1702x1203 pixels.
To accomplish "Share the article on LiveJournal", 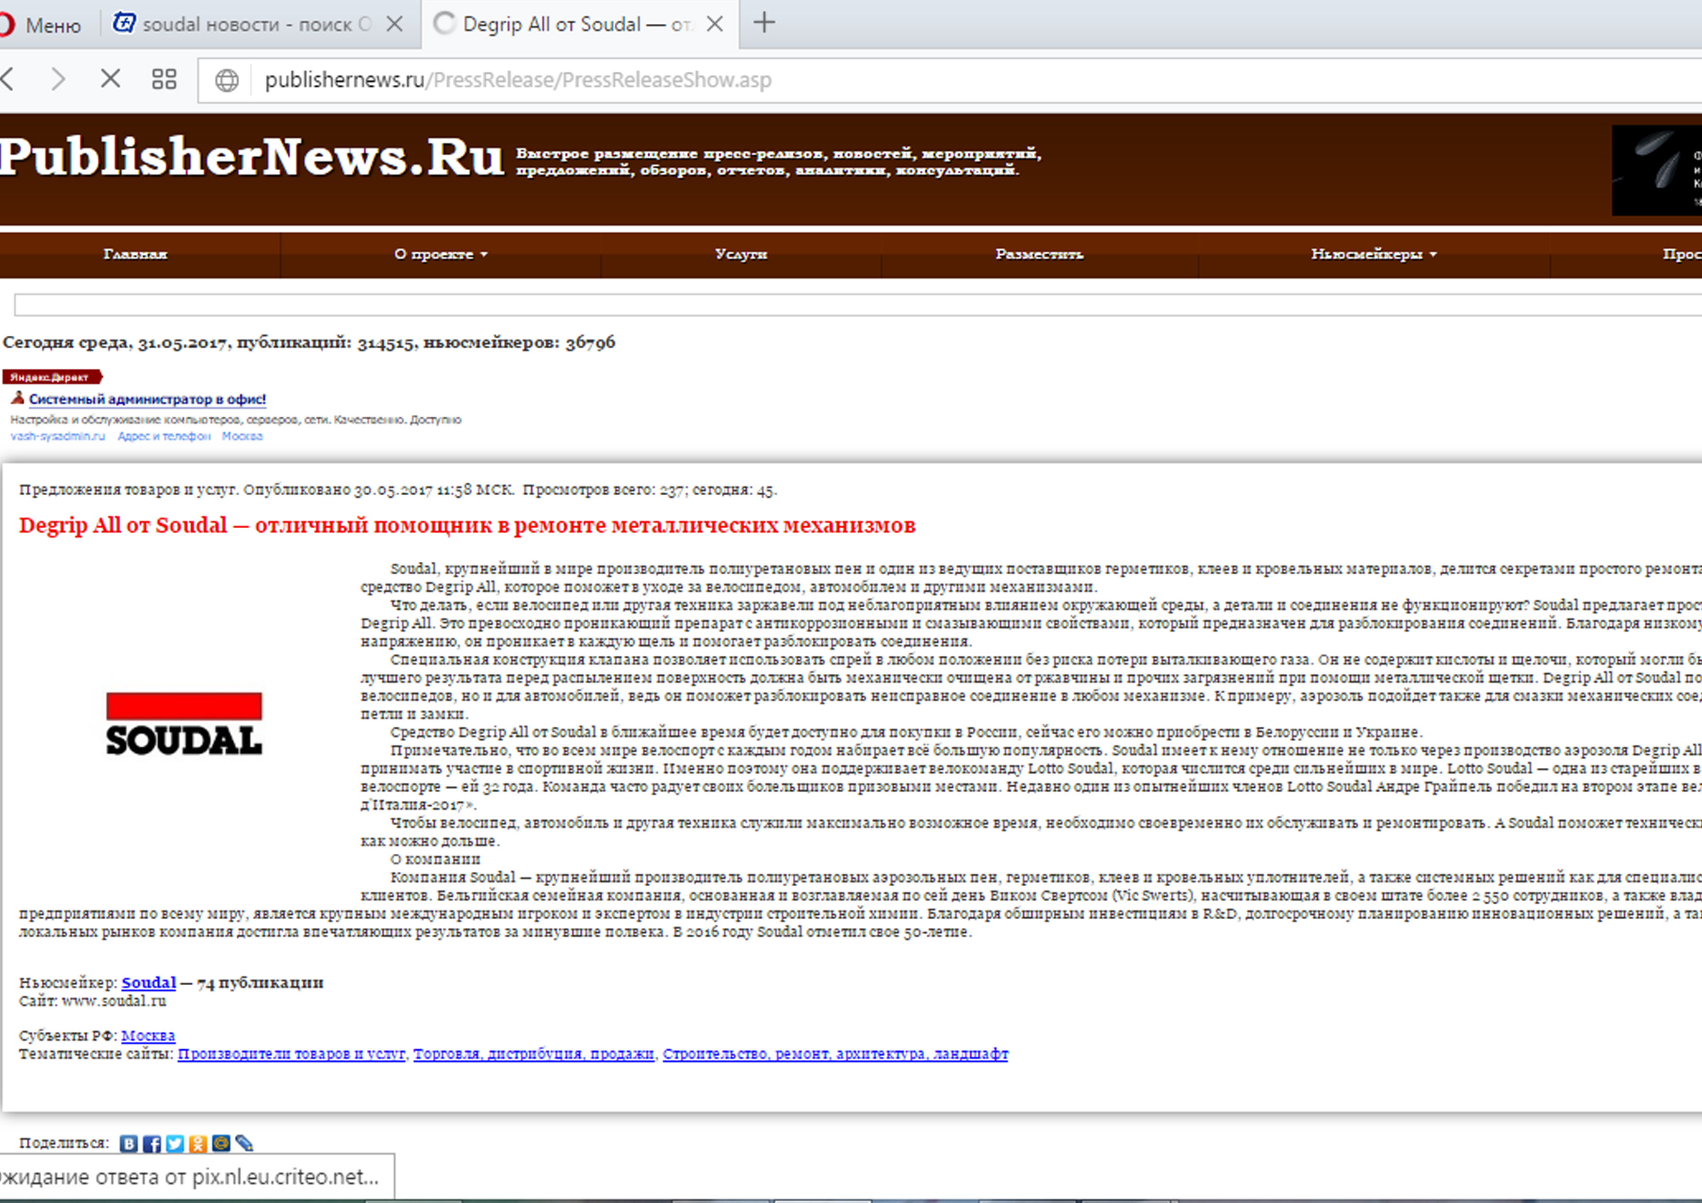I will click(244, 1144).
